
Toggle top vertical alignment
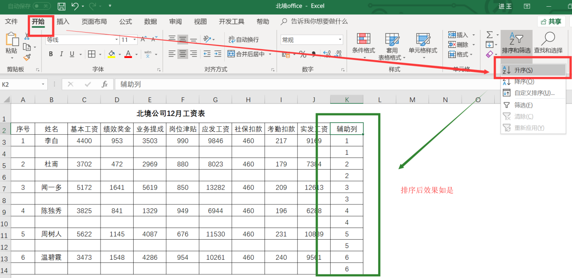click(172, 39)
